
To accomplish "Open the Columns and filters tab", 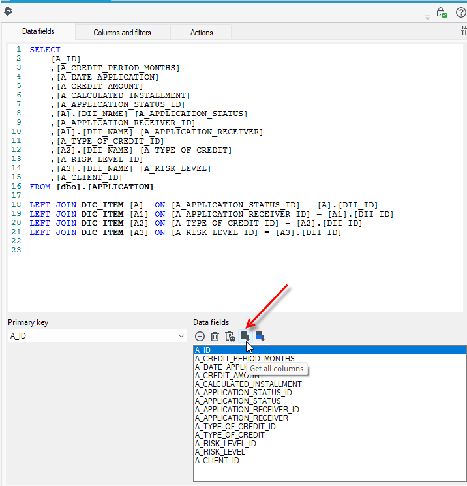I will coord(122,33).
